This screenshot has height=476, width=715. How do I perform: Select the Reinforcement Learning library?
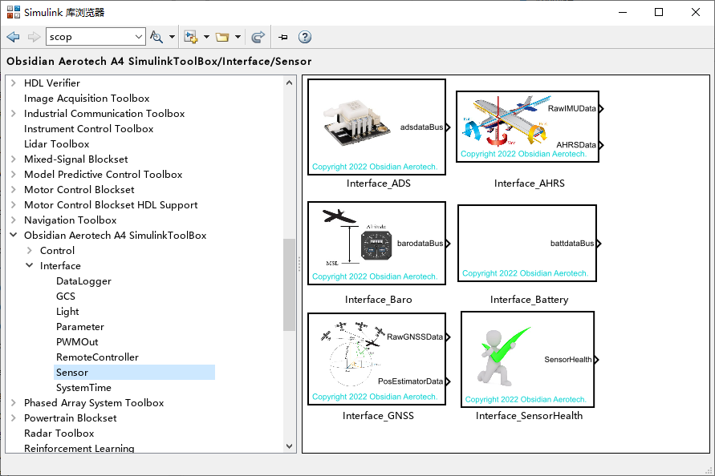pos(79,448)
